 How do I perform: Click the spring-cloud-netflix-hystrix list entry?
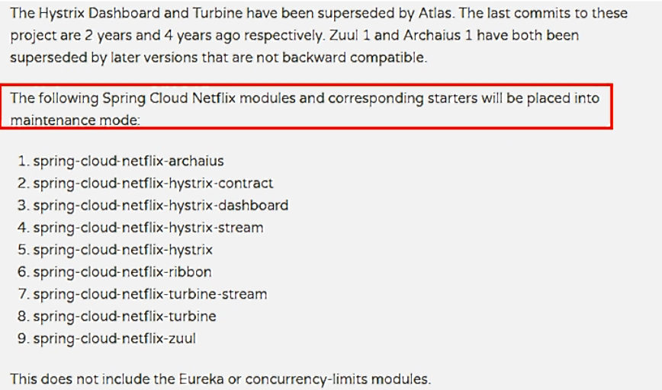(123, 250)
